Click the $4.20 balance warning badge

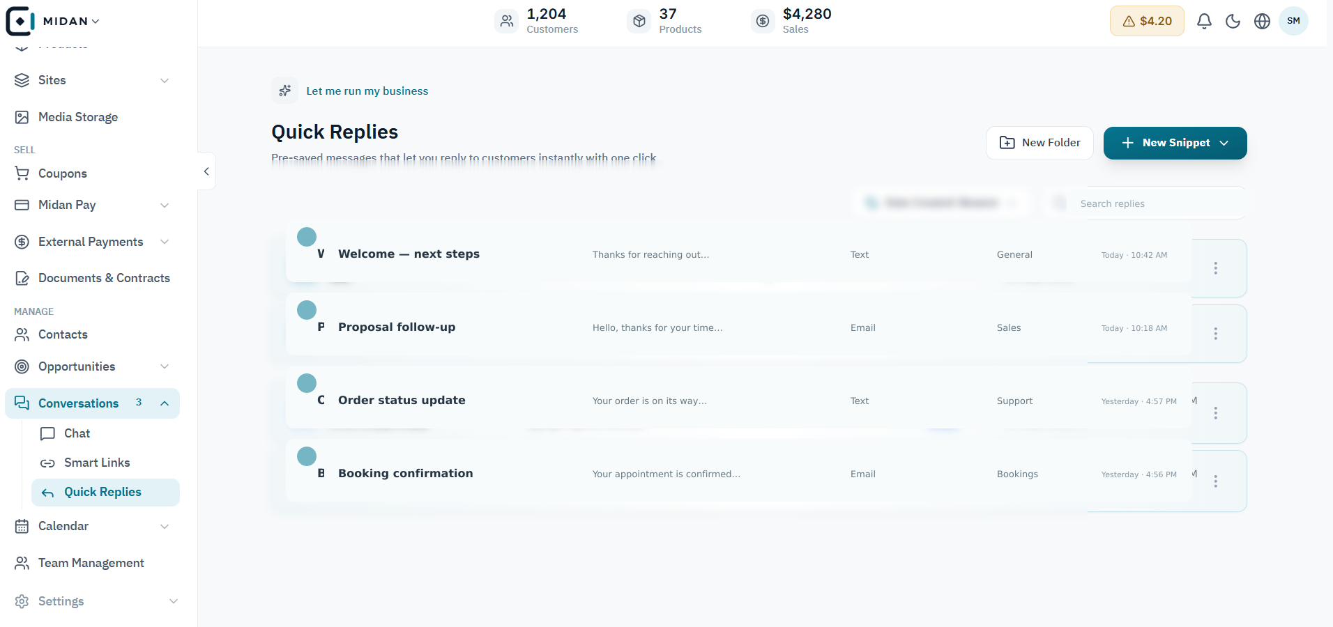(x=1147, y=21)
